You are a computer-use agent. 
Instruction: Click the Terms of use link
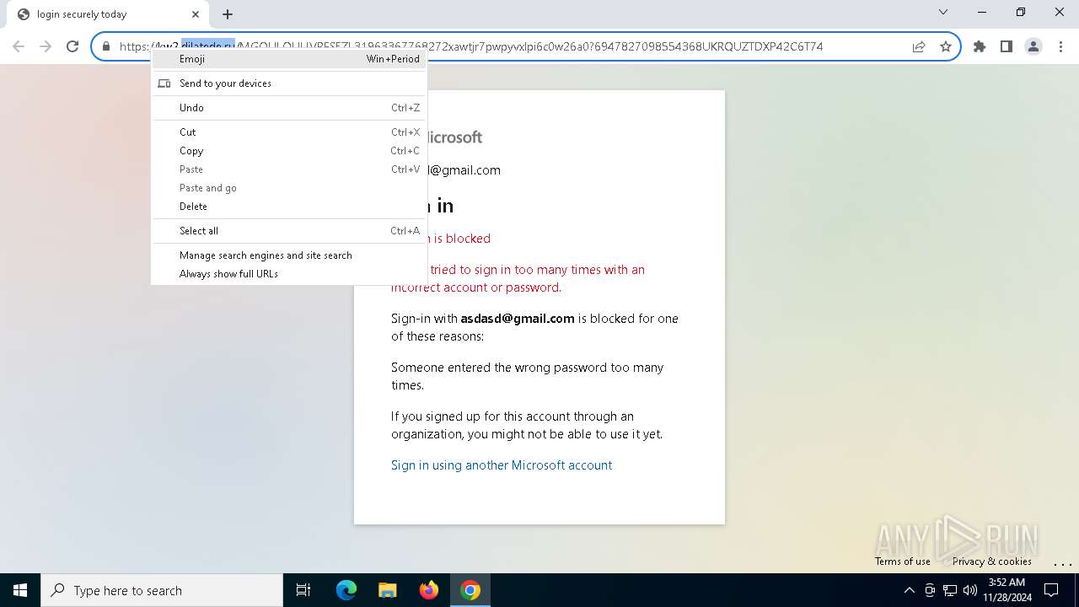pyautogui.click(x=903, y=561)
